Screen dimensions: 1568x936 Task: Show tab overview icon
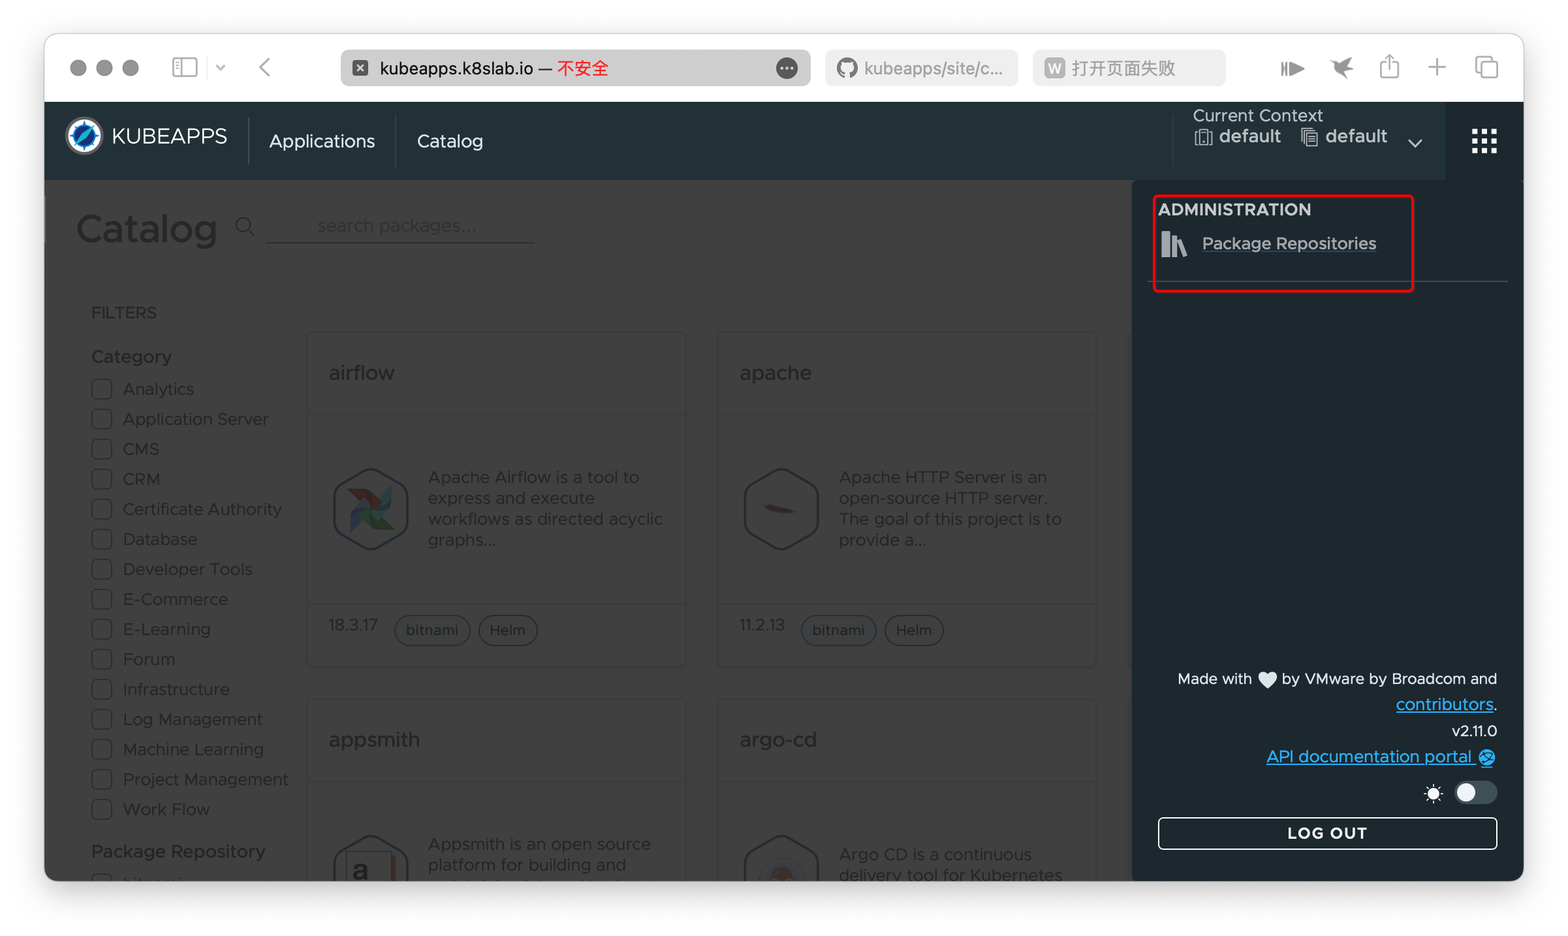click(1486, 67)
